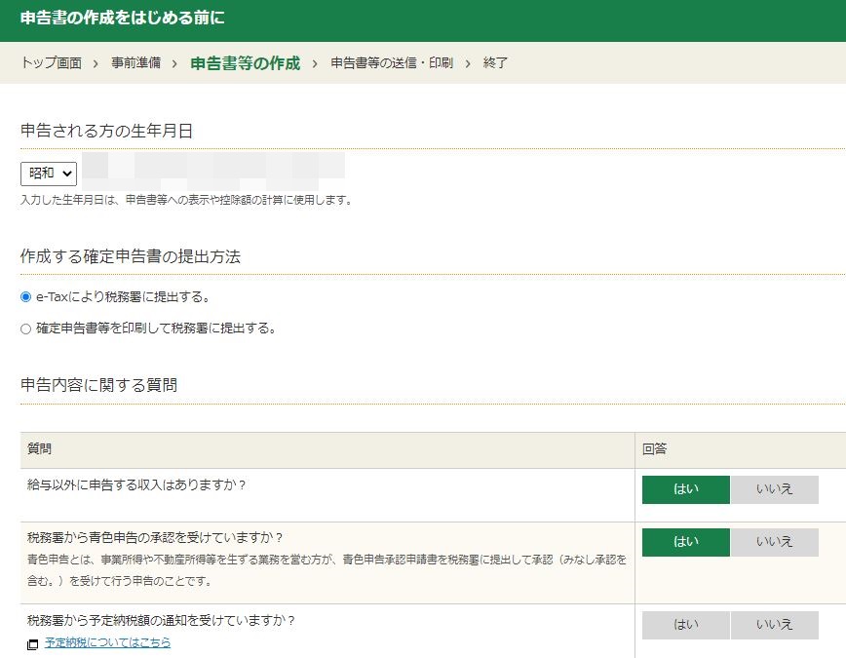Select 確定申告書等を印刷して税務署に提出する radio option
The image size is (846, 658).
(x=25, y=329)
